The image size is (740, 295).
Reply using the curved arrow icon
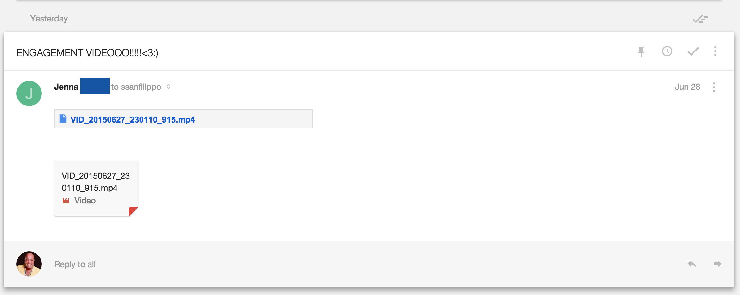692,264
